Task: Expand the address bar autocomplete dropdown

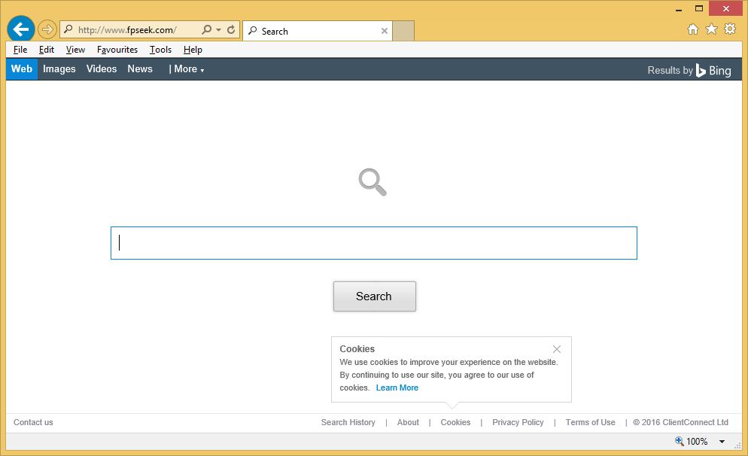Action: coord(219,30)
